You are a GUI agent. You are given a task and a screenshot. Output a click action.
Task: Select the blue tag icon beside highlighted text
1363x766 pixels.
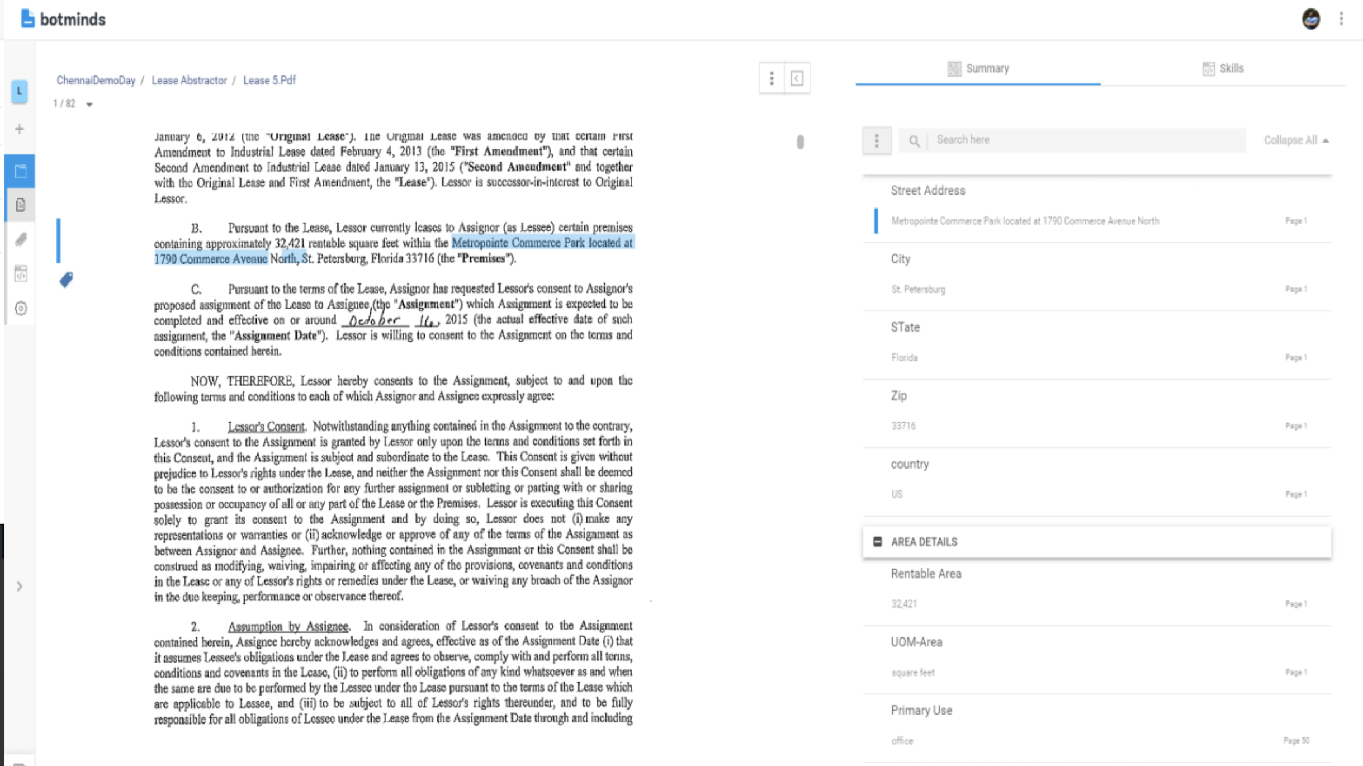66,280
